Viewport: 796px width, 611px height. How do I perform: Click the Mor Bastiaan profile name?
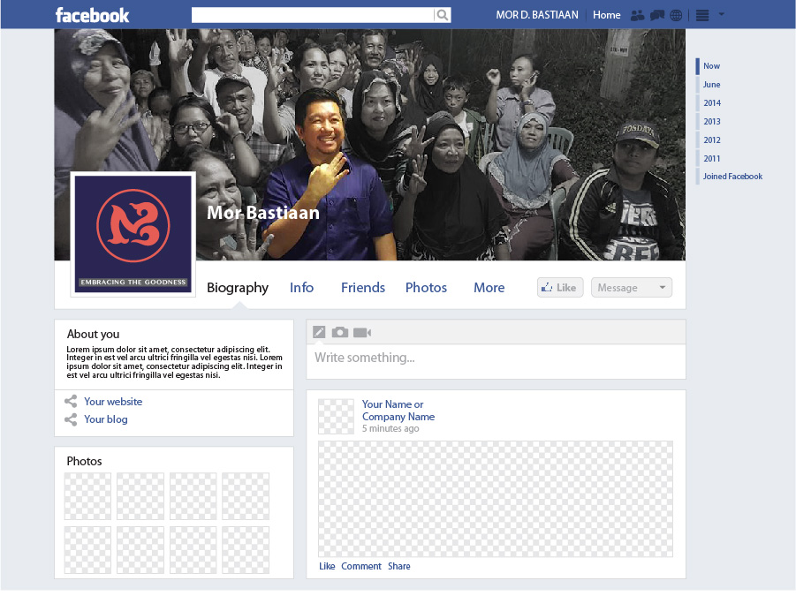tap(263, 213)
